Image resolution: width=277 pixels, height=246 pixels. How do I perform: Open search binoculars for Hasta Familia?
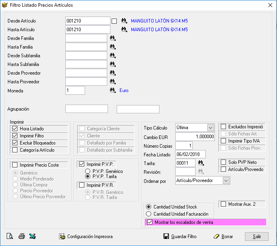(113, 47)
